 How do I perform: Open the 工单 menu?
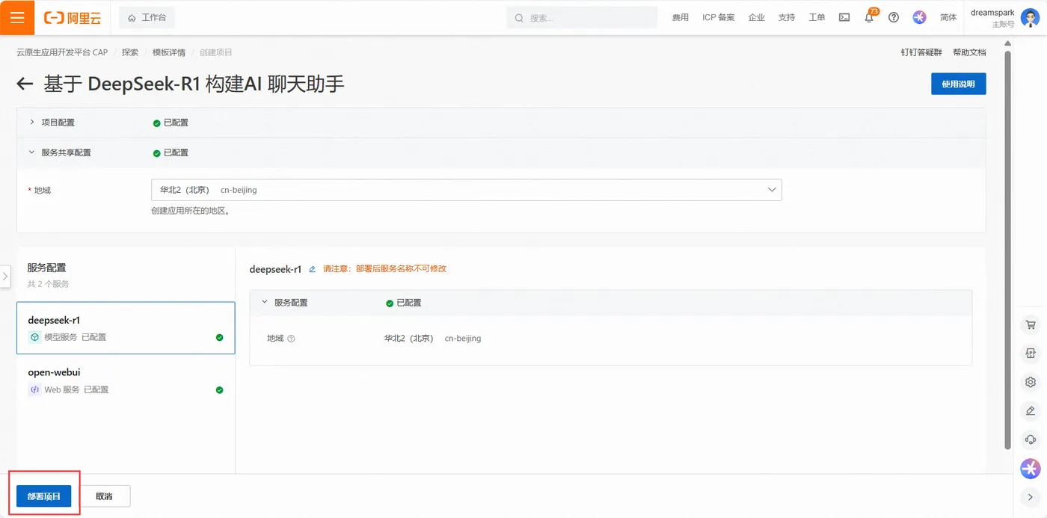[x=817, y=17]
